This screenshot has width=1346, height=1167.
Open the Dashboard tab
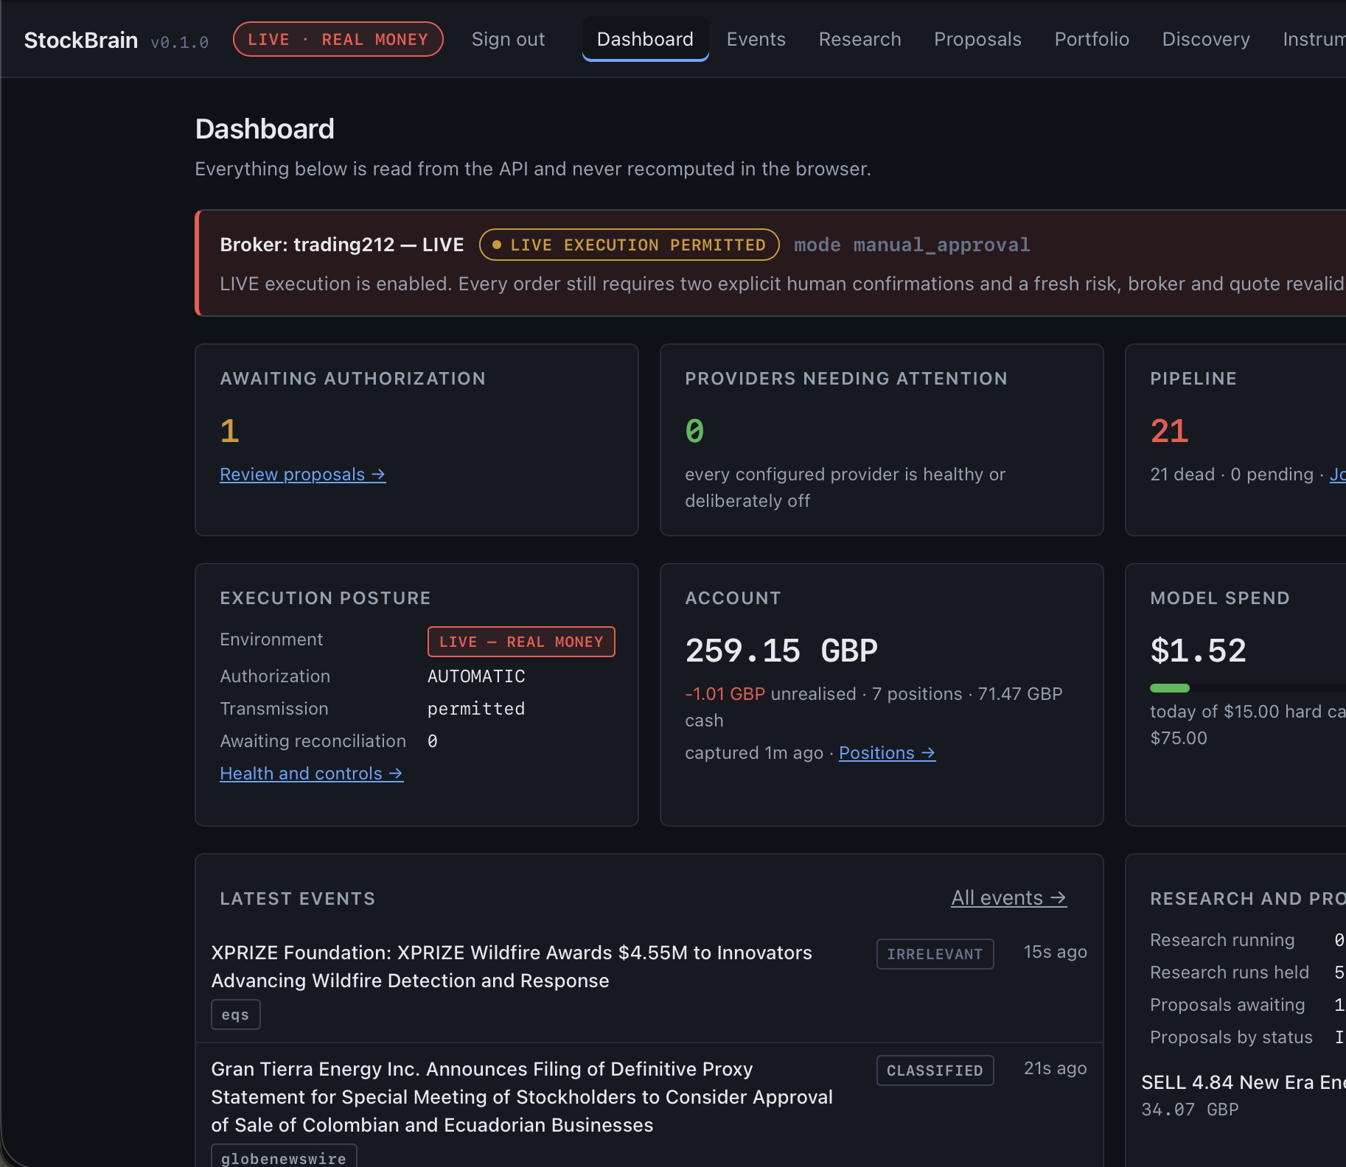click(645, 39)
